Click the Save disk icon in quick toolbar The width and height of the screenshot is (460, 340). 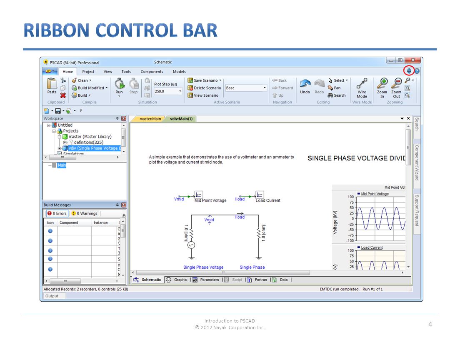click(58, 111)
